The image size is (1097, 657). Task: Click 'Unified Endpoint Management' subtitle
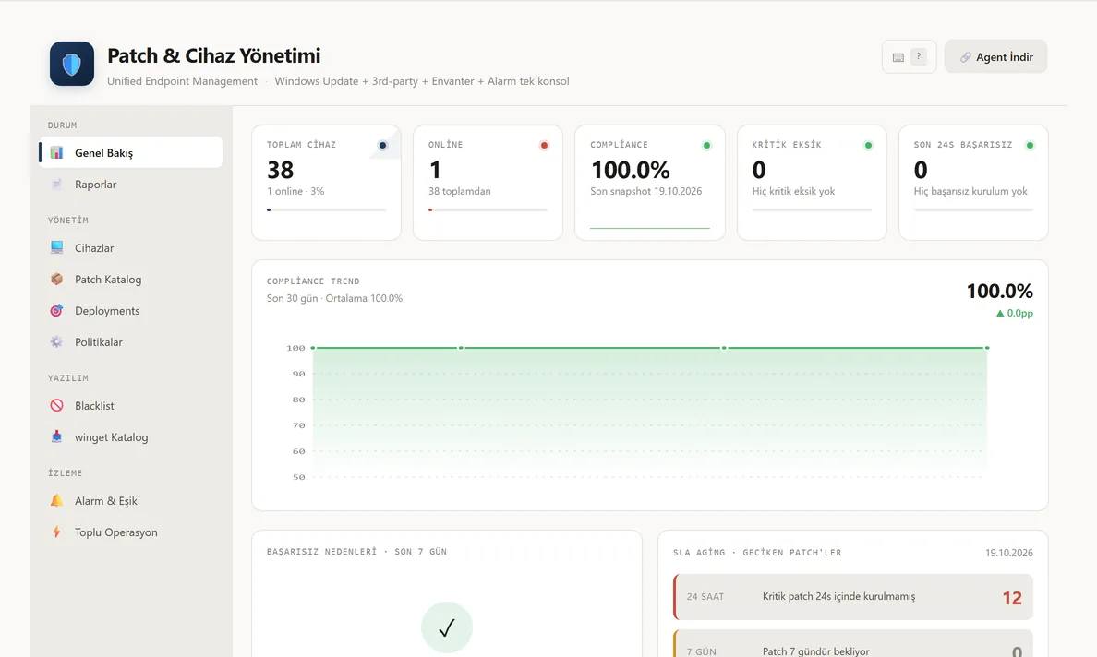point(182,81)
